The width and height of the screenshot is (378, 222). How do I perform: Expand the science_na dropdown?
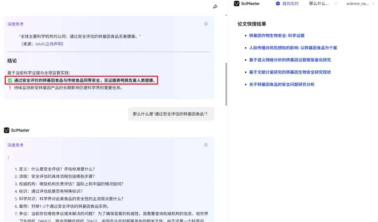click(373, 4)
